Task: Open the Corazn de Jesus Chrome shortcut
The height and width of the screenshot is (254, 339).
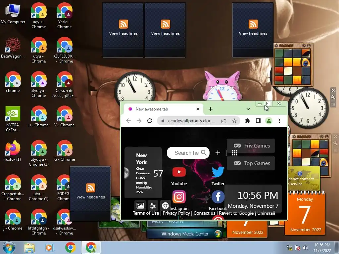Action: (65, 84)
